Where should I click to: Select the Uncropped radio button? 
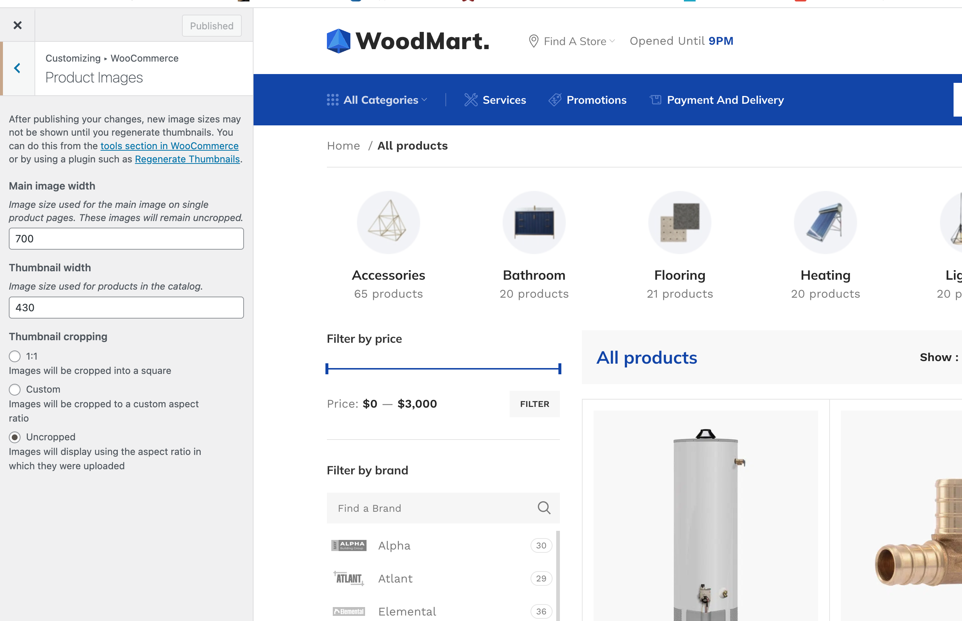pyautogui.click(x=15, y=437)
